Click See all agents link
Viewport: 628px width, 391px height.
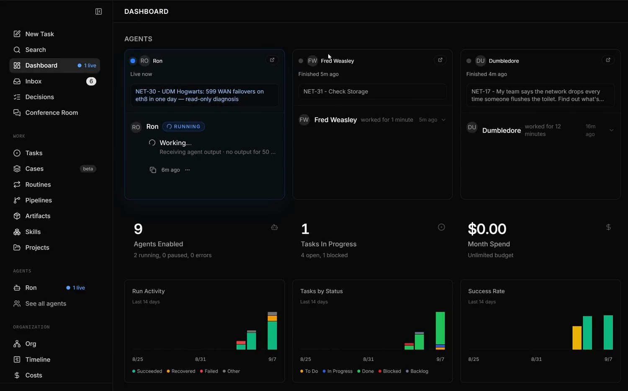54,304
